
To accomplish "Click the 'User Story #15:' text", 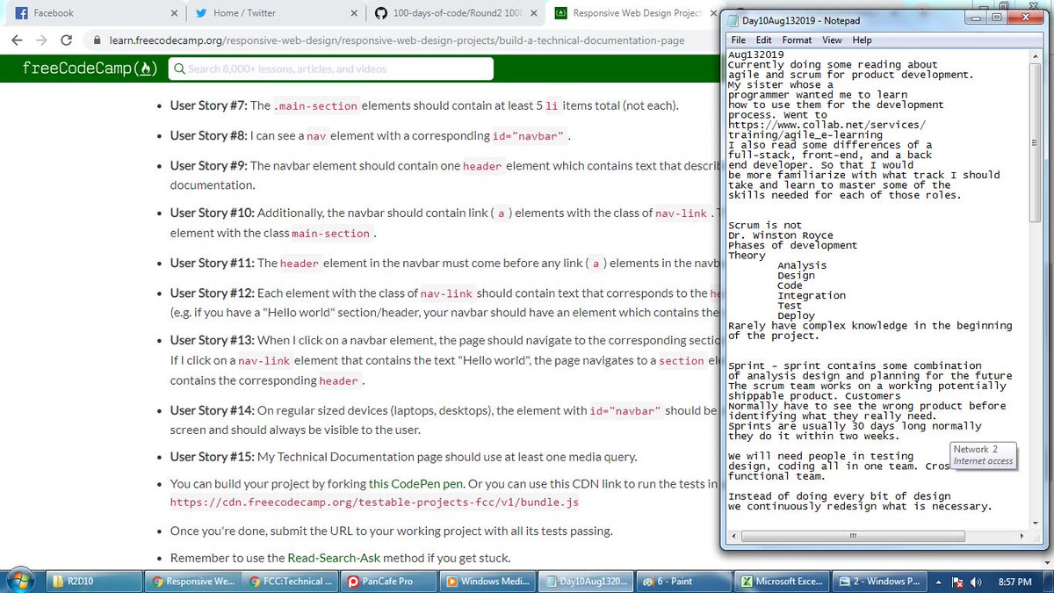I will coord(212,457).
